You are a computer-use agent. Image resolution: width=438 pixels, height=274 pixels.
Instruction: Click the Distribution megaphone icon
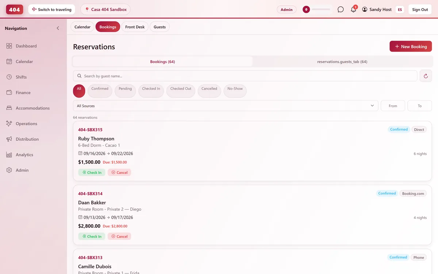(9, 139)
